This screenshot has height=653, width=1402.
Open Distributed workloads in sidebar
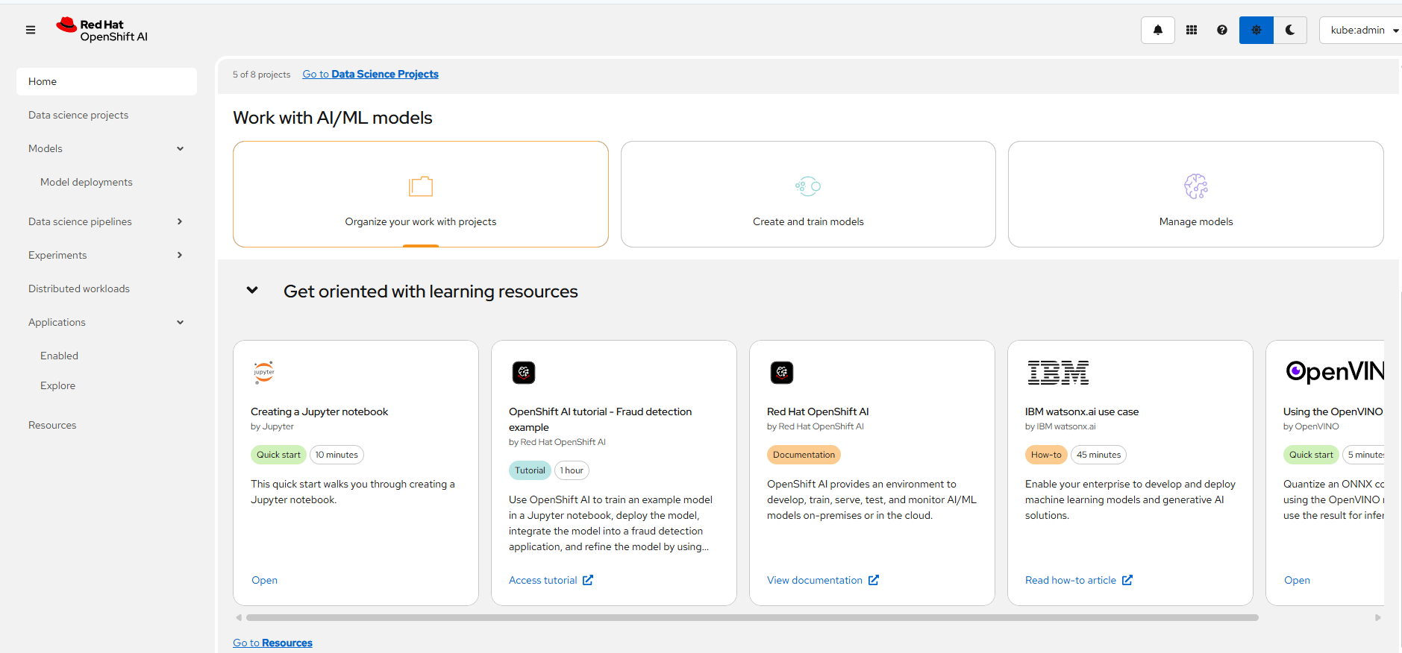click(x=79, y=288)
